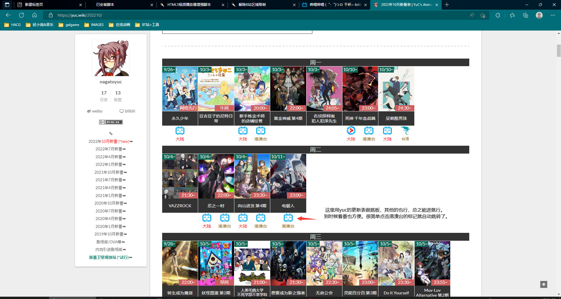Click the page vertical scrollbar thumb
The image size is (561, 299).
559,51
